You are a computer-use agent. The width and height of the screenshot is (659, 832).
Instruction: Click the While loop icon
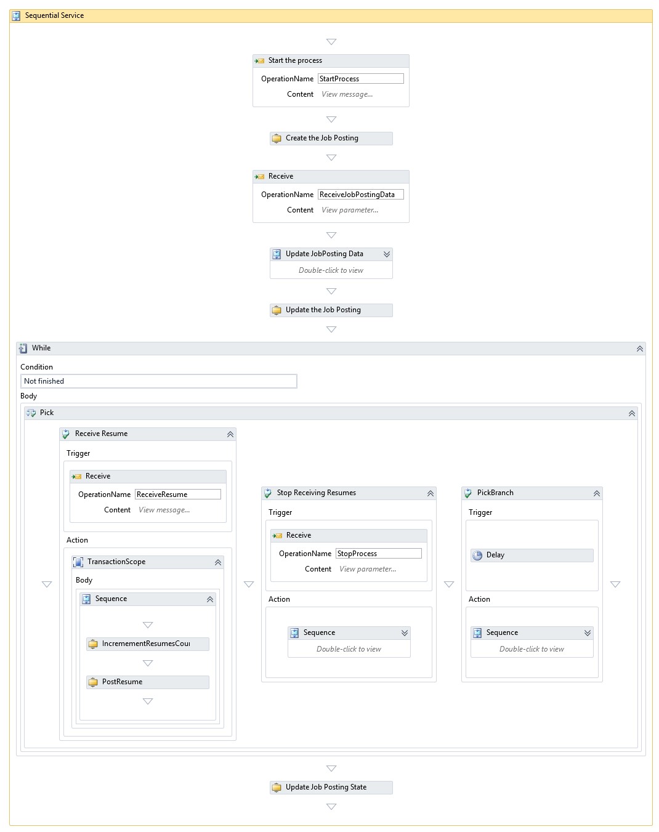(23, 349)
